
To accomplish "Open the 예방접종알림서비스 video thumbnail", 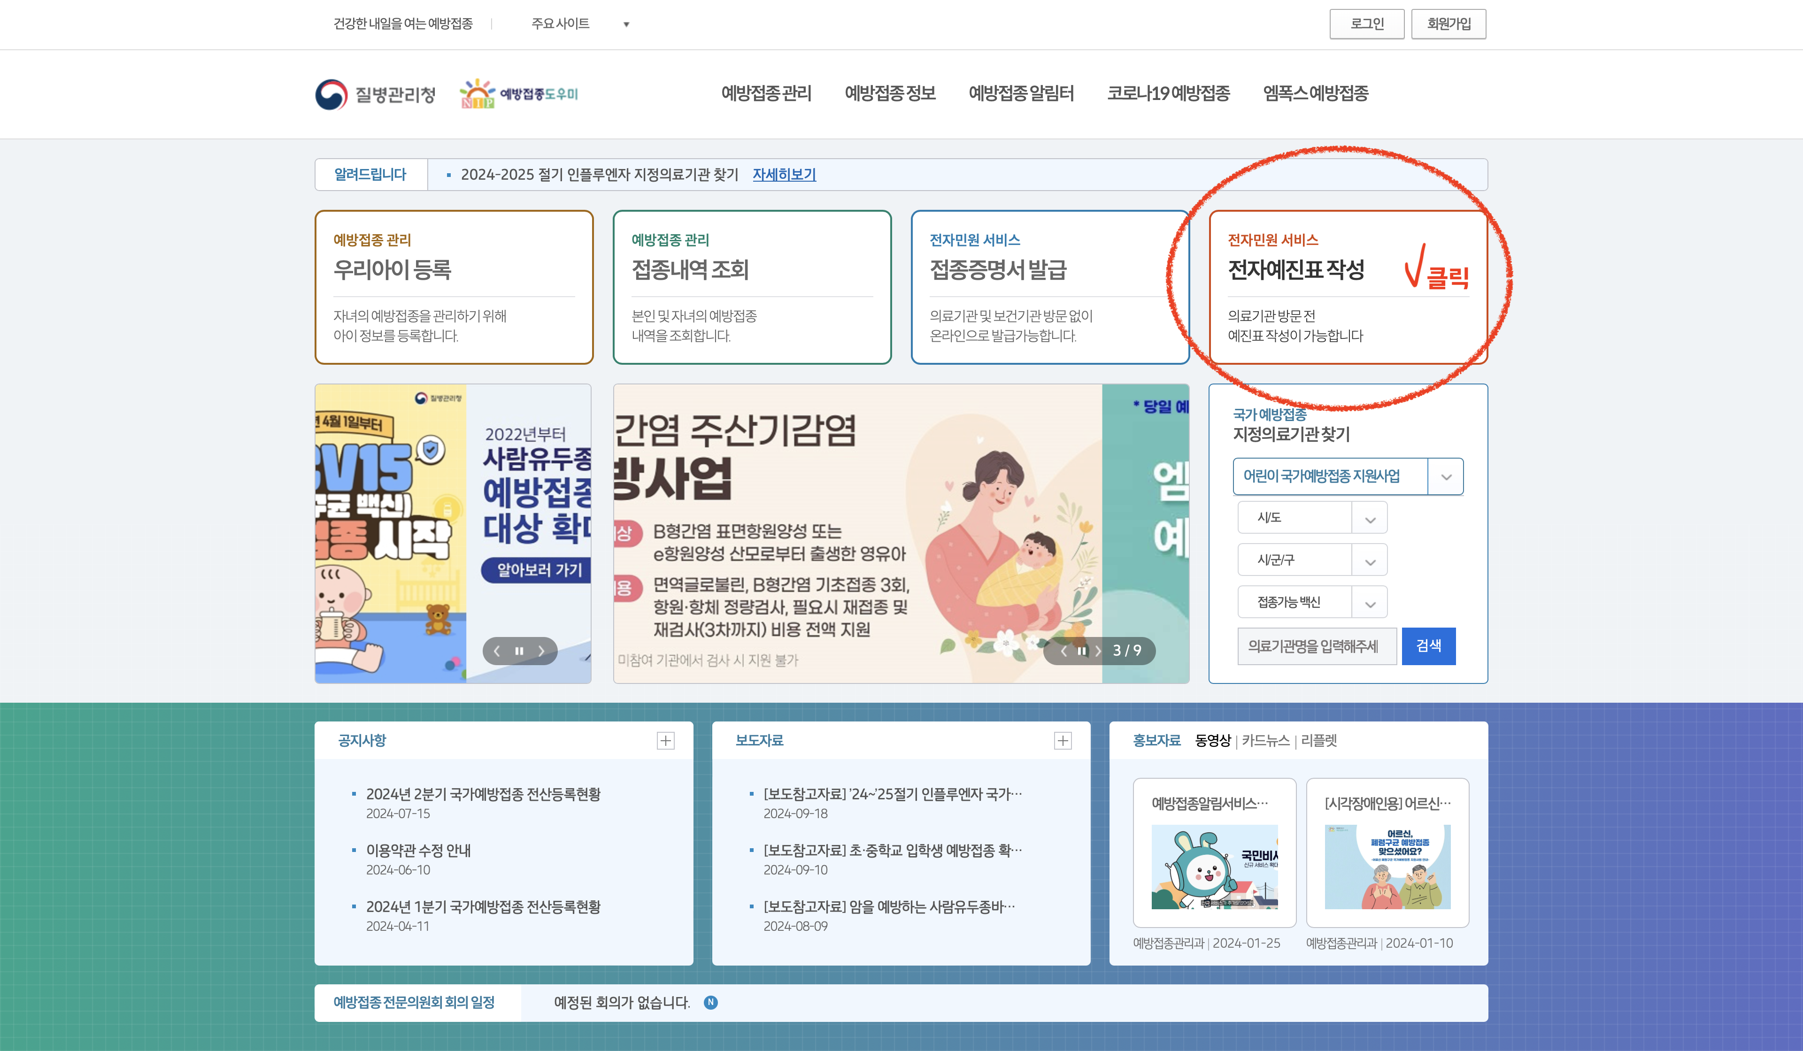I will pyautogui.click(x=1214, y=866).
